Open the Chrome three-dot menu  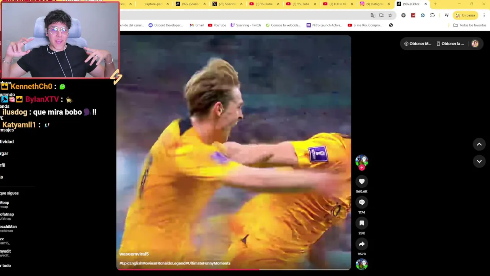click(484, 15)
